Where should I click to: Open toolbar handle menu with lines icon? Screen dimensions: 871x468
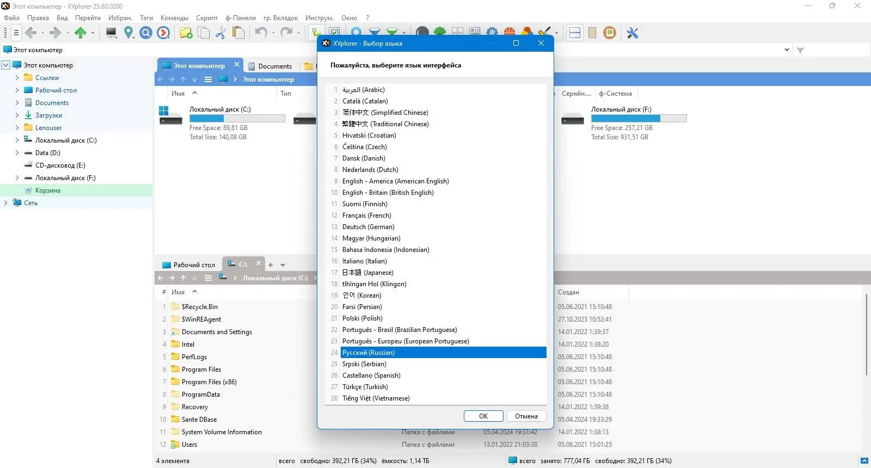pyautogui.click(x=16, y=33)
